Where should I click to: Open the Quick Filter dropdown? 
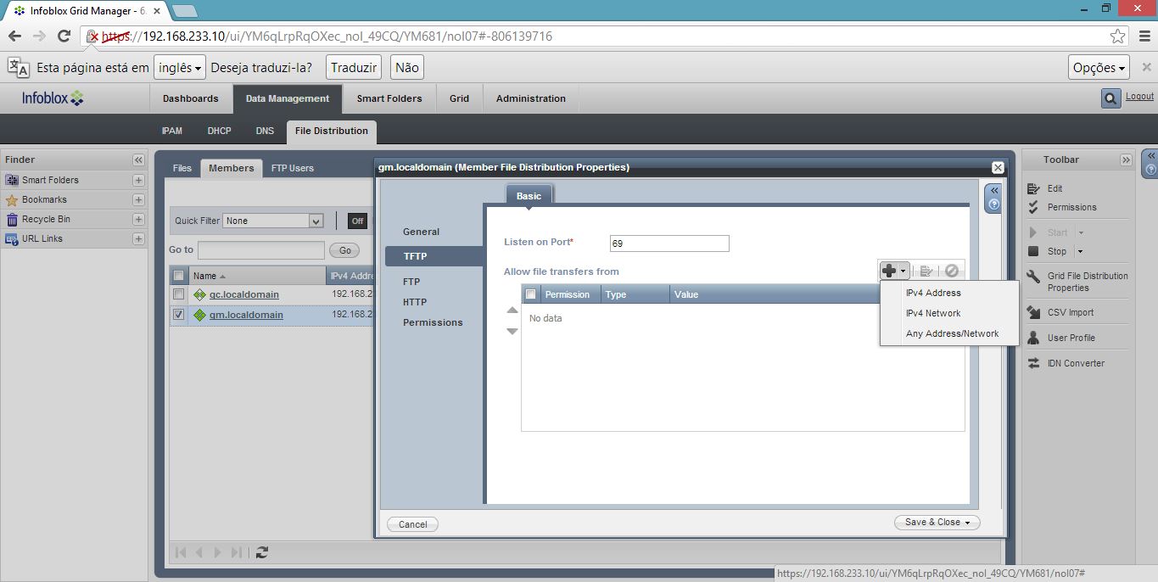316,221
